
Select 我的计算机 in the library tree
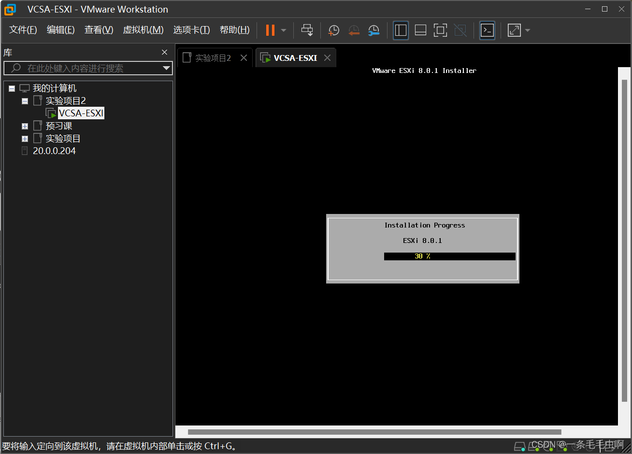(55, 88)
